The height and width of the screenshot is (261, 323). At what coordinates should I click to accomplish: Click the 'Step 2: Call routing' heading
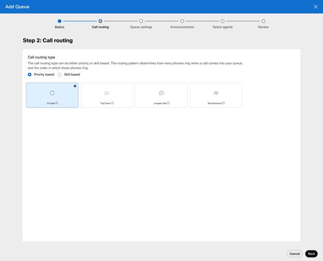(48, 40)
